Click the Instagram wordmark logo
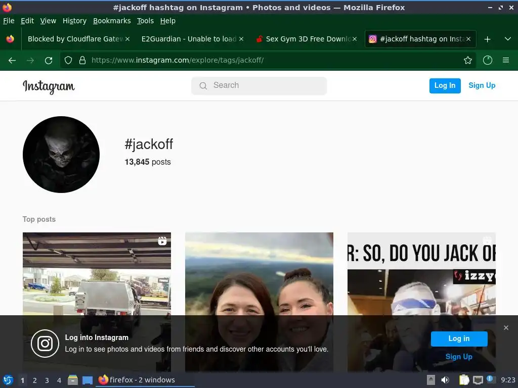The width and height of the screenshot is (518, 388). 49,86
